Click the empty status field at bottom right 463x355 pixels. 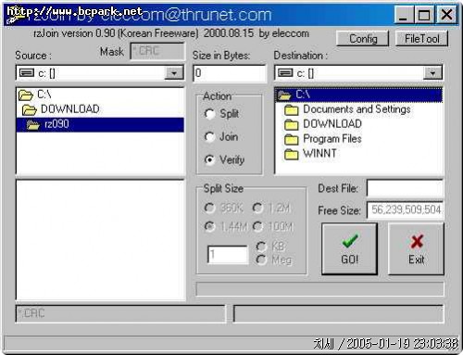pos(339,313)
